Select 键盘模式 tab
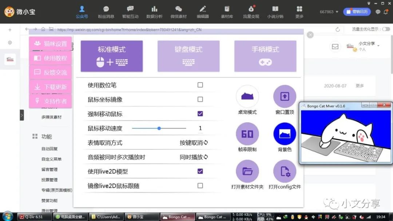The image size is (393, 221). [x=188, y=56]
